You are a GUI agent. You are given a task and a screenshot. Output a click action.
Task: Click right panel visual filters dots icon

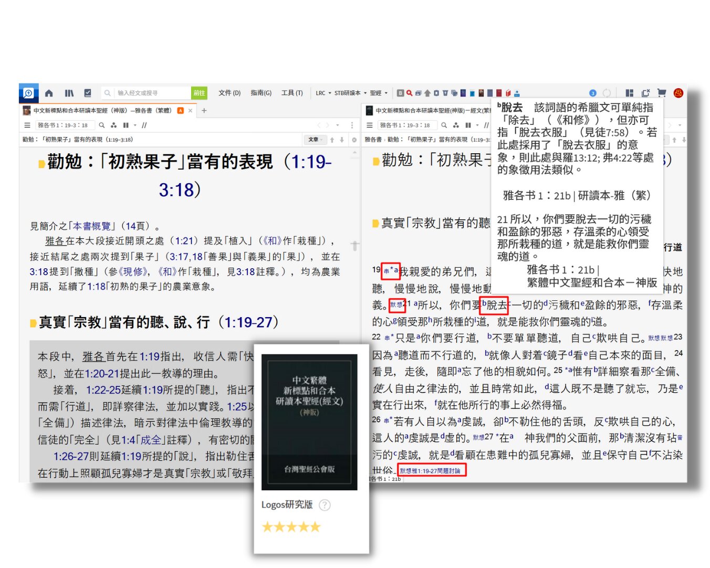pyautogui.click(x=456, y=125)
